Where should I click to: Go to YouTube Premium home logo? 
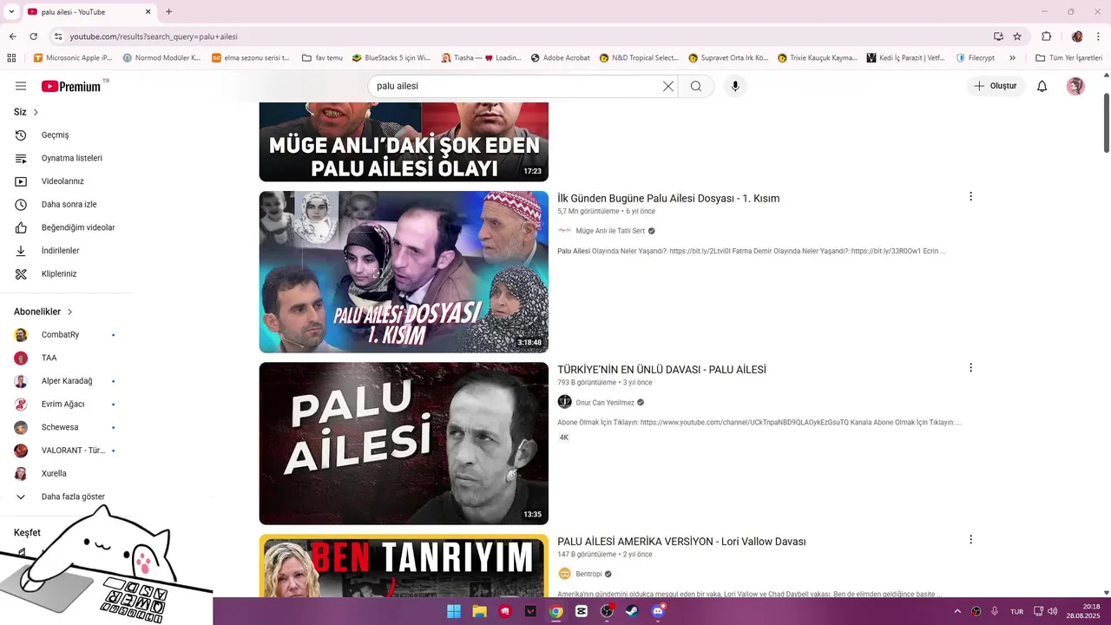[x=71, y=86]
